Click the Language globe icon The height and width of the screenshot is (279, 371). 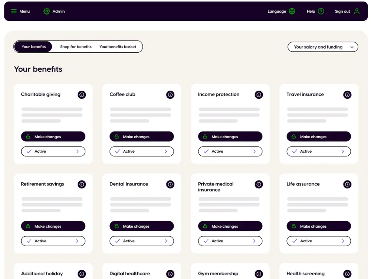(292, 11)
